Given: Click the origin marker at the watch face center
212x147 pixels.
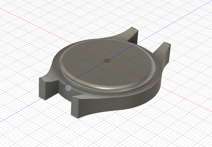Looking at the screenshot, I should pos(107,60).
